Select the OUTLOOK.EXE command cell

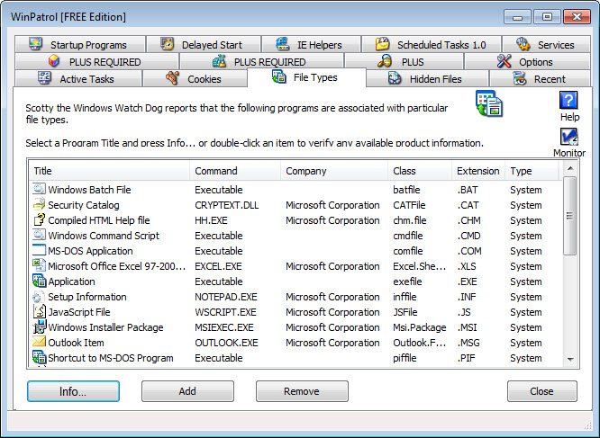[226, 343]
